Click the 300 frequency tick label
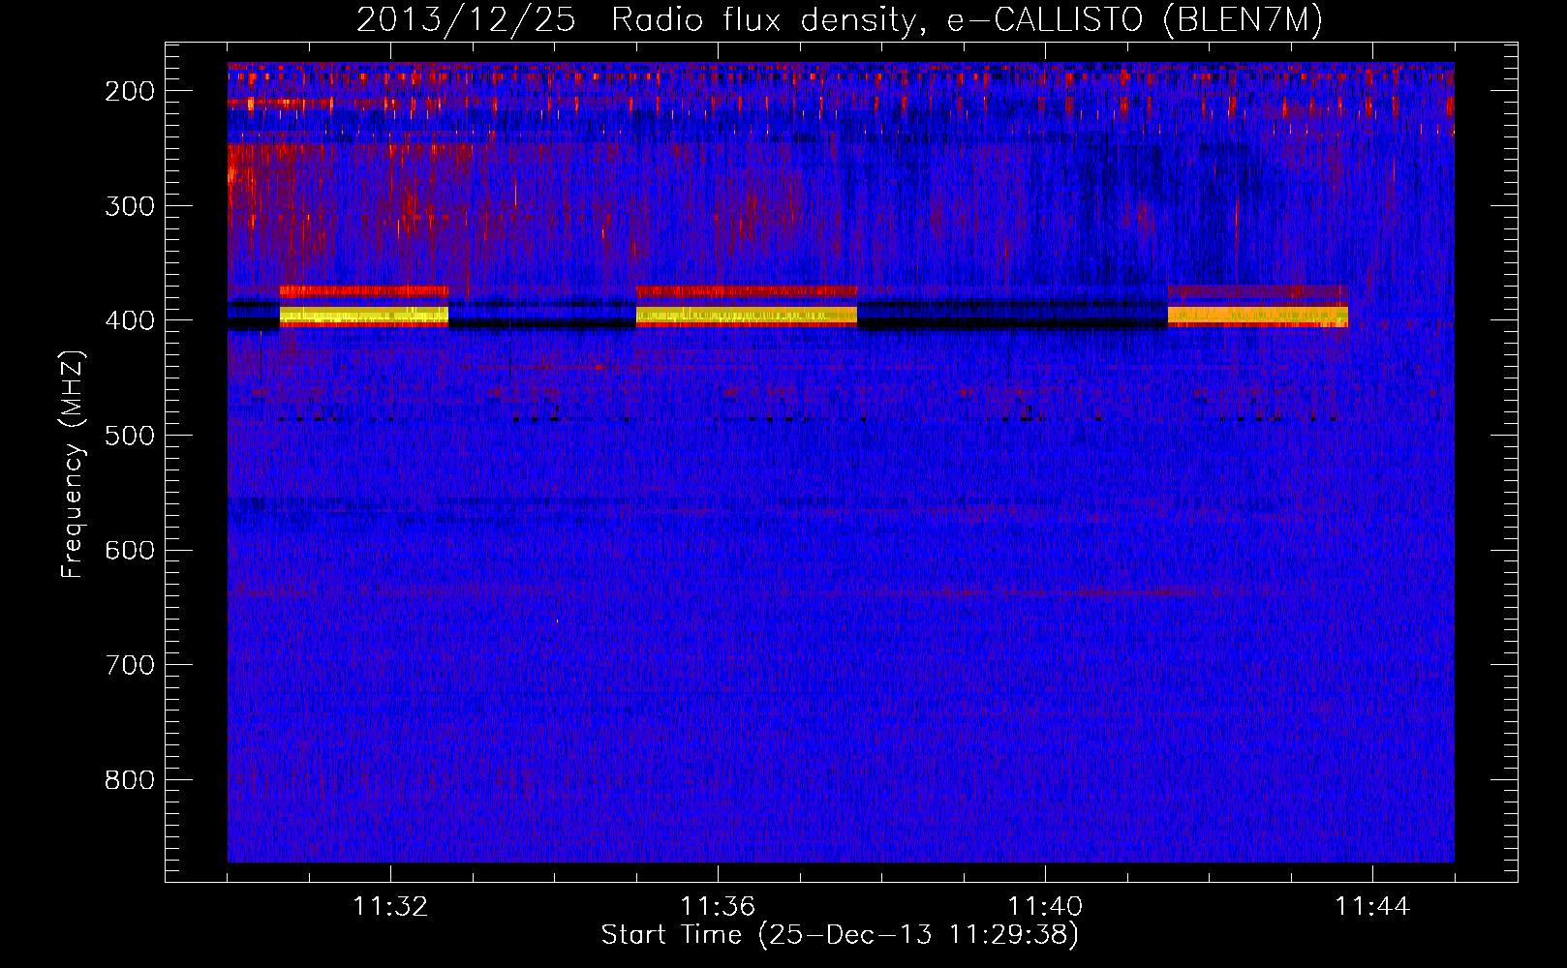Image resolution: width=1567 pixels, height=968 pixels. click(x=130, y=205)
